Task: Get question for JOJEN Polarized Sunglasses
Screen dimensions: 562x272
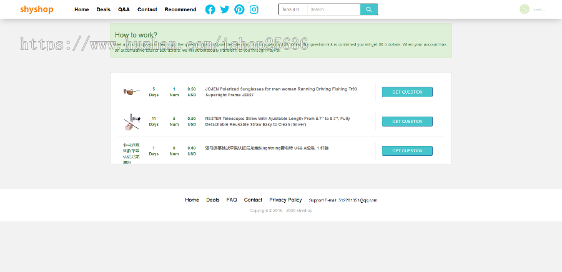Action: 407,92
